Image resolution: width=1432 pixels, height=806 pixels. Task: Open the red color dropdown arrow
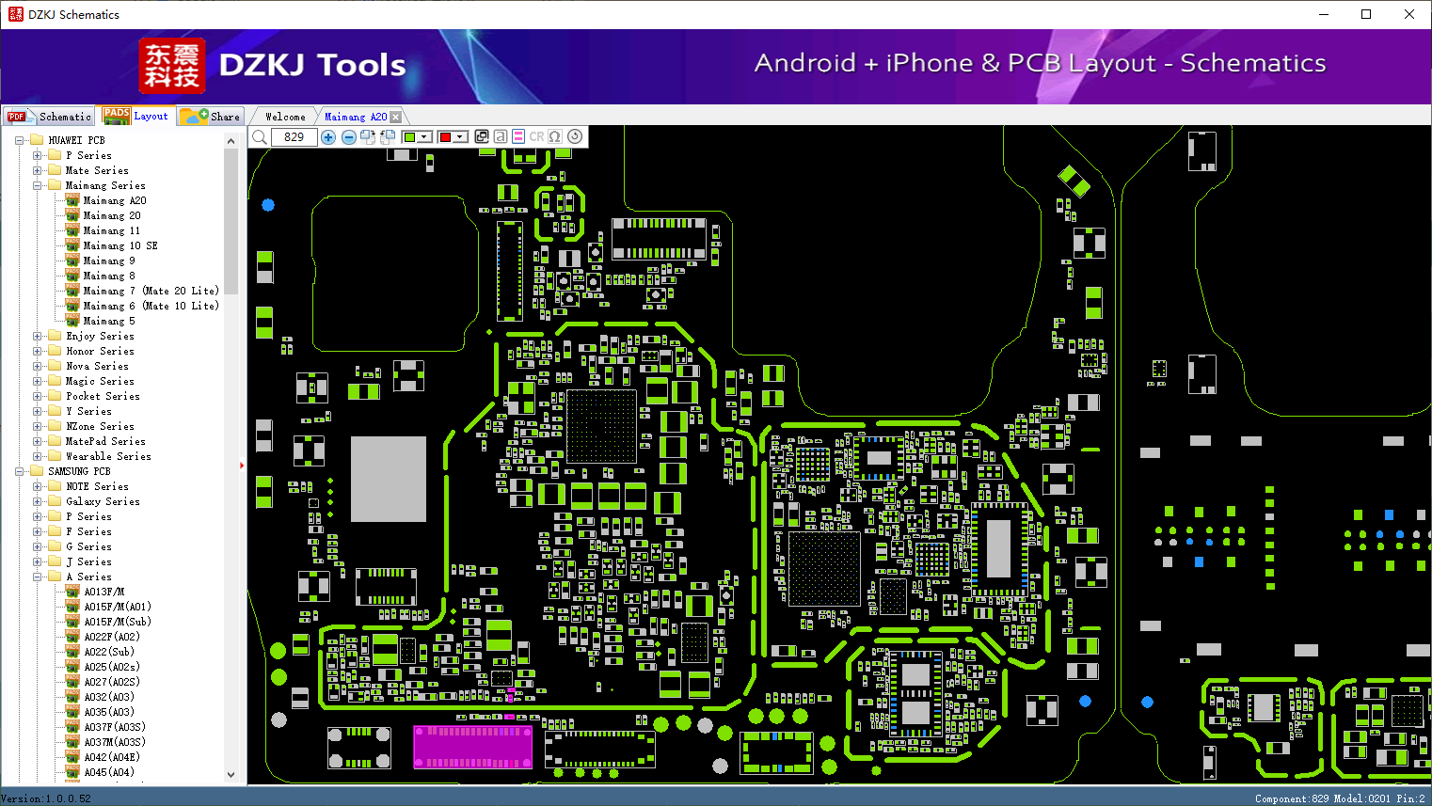pos(460,137)
